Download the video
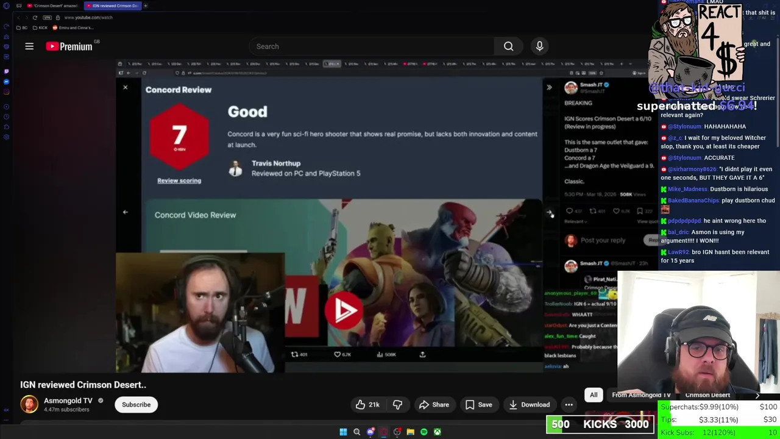Viewport: 780px width, 439px height. coord(529,405)
